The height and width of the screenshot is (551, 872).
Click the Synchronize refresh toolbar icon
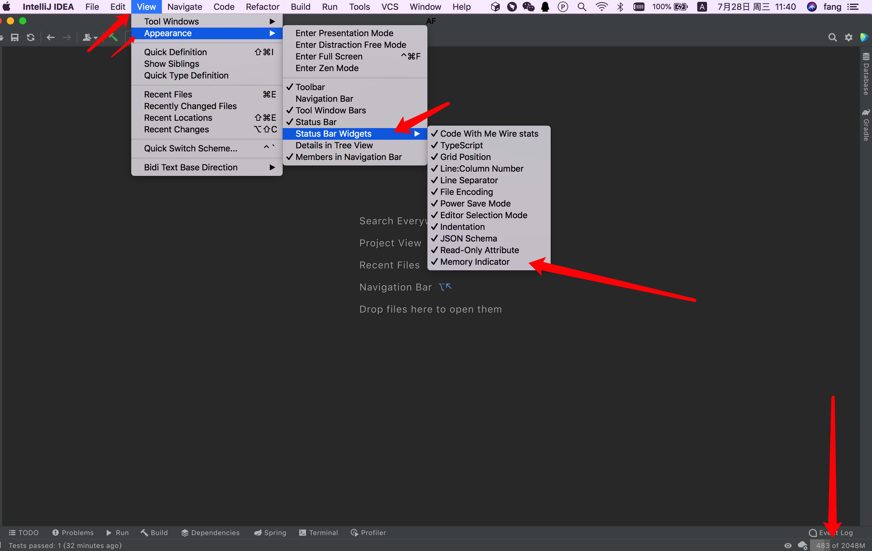click(31, 37)
